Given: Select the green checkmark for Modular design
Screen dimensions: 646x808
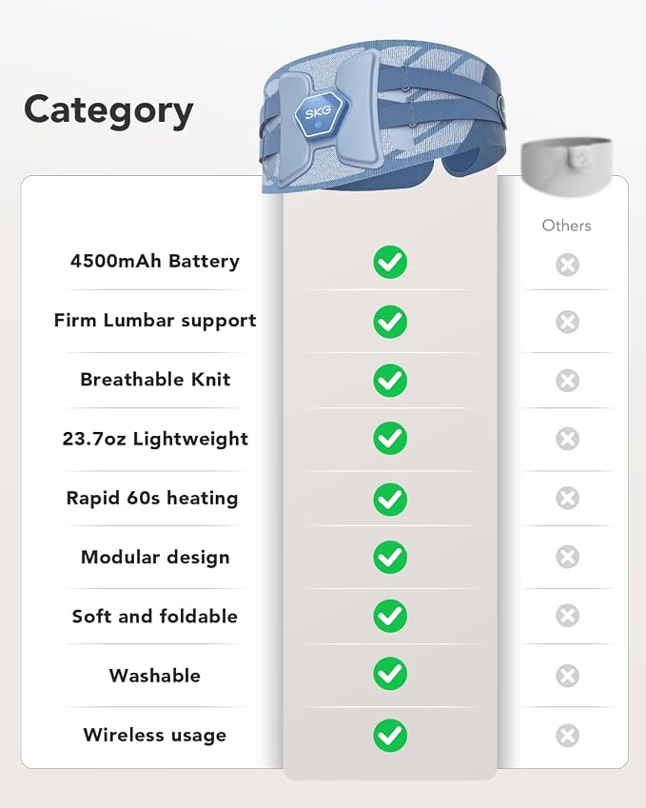Looking at the screenshot, I should click(x=390, y=557).
